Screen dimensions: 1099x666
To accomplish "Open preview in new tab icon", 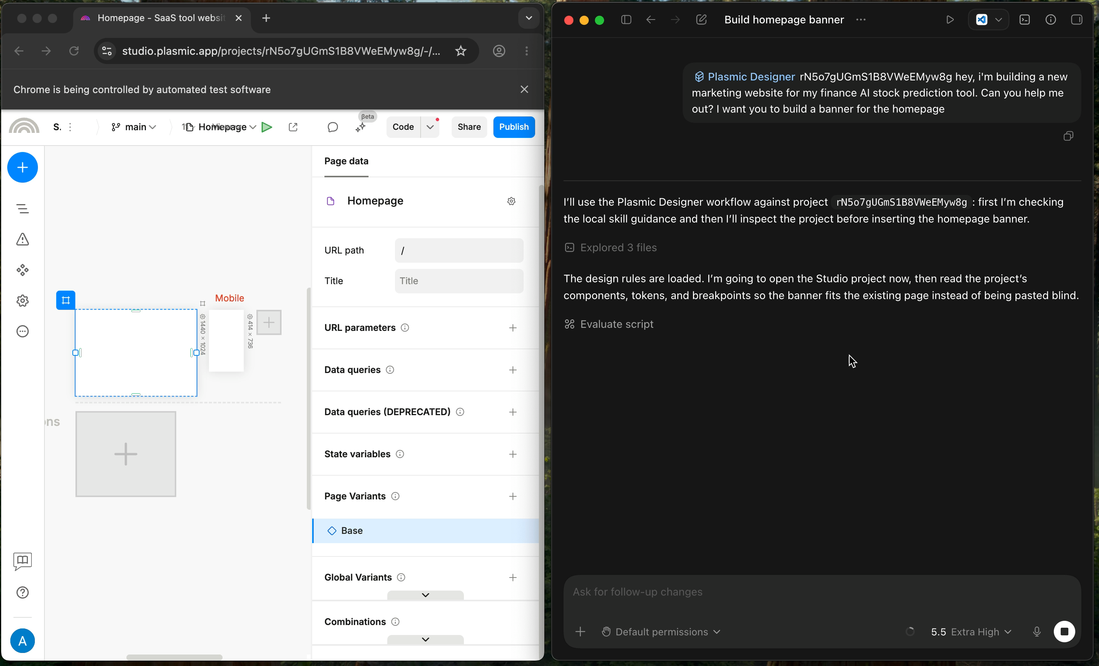I will 293,127.
